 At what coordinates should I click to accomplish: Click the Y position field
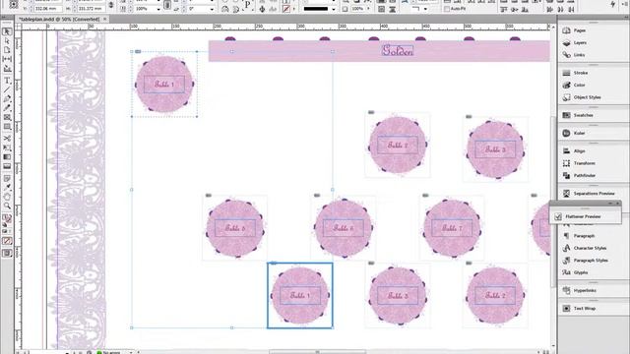pos(48,9)
